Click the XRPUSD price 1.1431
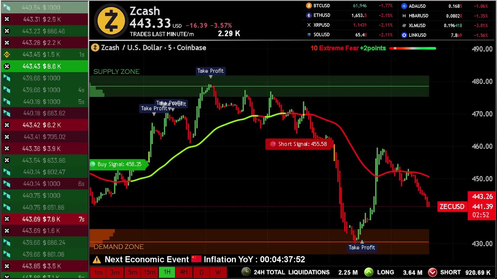This screenshot has height=279, width=497. coord(360,25)
